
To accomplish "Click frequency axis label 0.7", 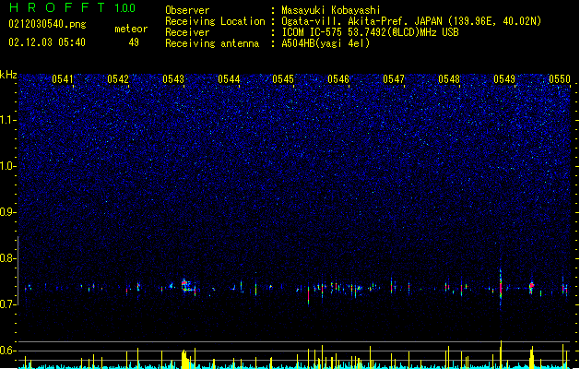I will [x=7, y=304].
